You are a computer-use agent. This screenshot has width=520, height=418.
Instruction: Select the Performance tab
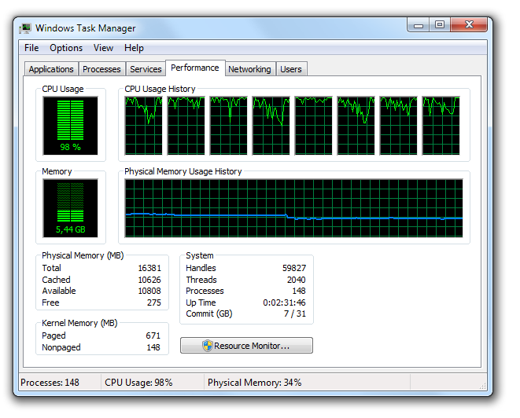[x=195, y=68]
